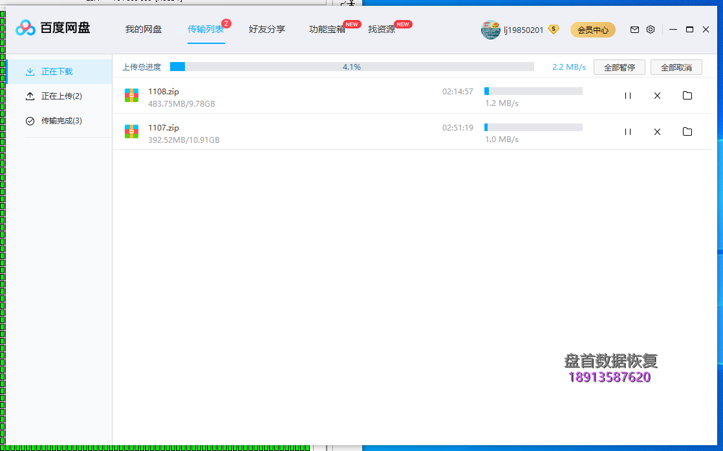Click the Baidu Netdisk logo
This screenshot has height=451, width=723.
53,28
